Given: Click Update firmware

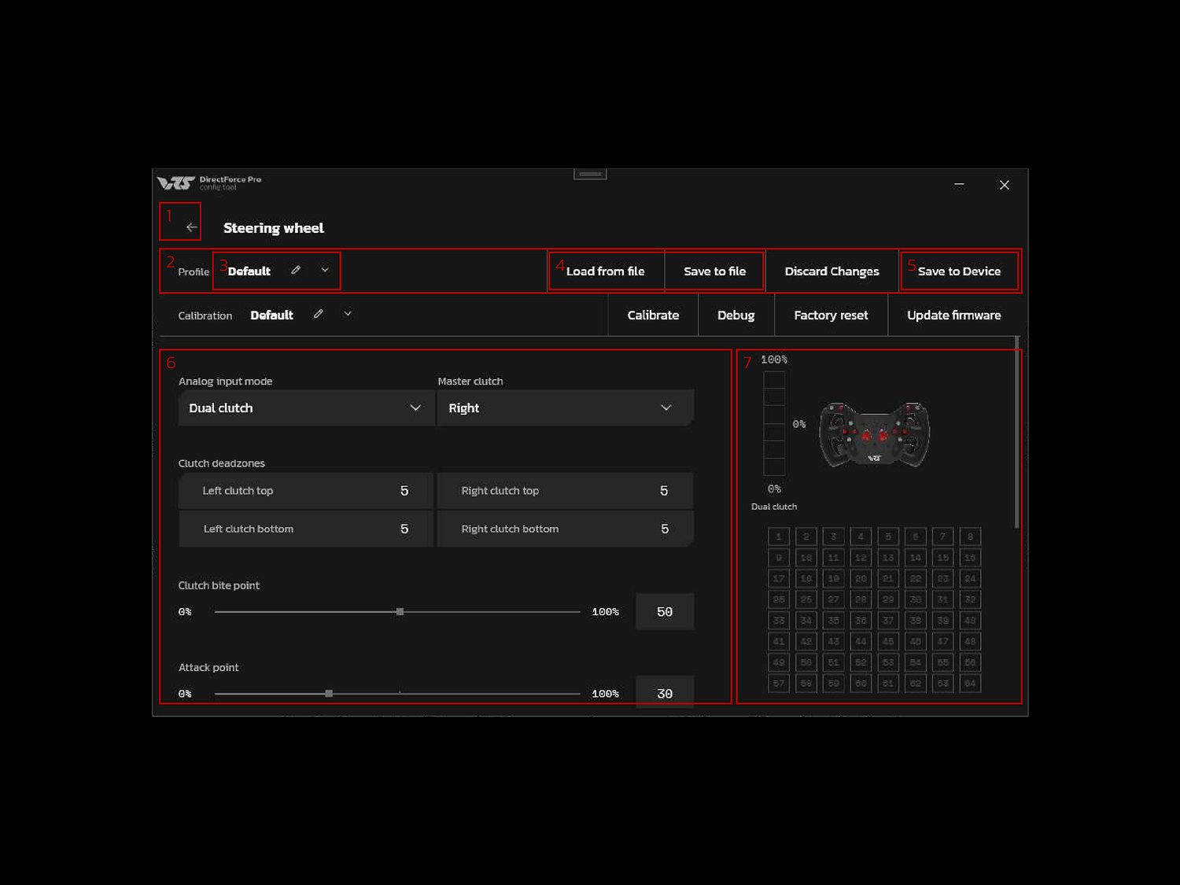Looking at the screenshot, I should tap(953, 315).
